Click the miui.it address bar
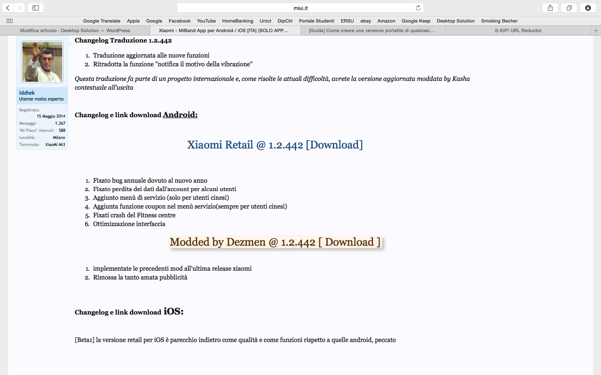Viewport: 601px width, 375px height. pos(300,8)
